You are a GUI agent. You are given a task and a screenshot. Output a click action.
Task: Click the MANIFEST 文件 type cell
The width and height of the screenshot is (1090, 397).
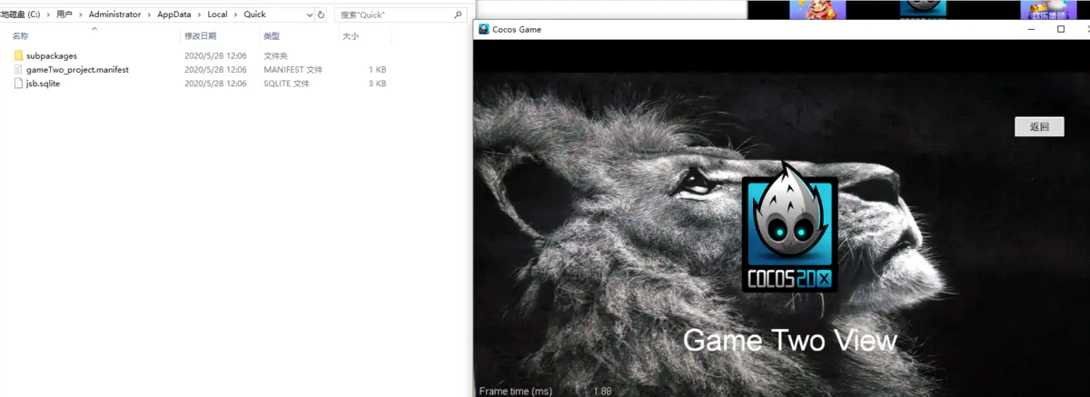293,69
